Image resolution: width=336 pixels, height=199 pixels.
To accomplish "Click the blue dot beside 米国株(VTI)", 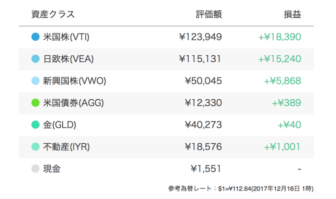I will pos(36,37).
